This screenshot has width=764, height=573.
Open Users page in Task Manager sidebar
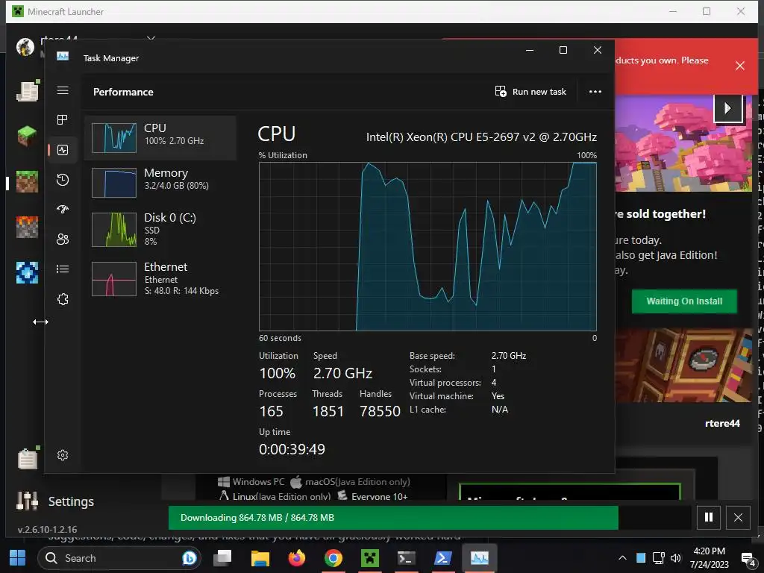63,239
